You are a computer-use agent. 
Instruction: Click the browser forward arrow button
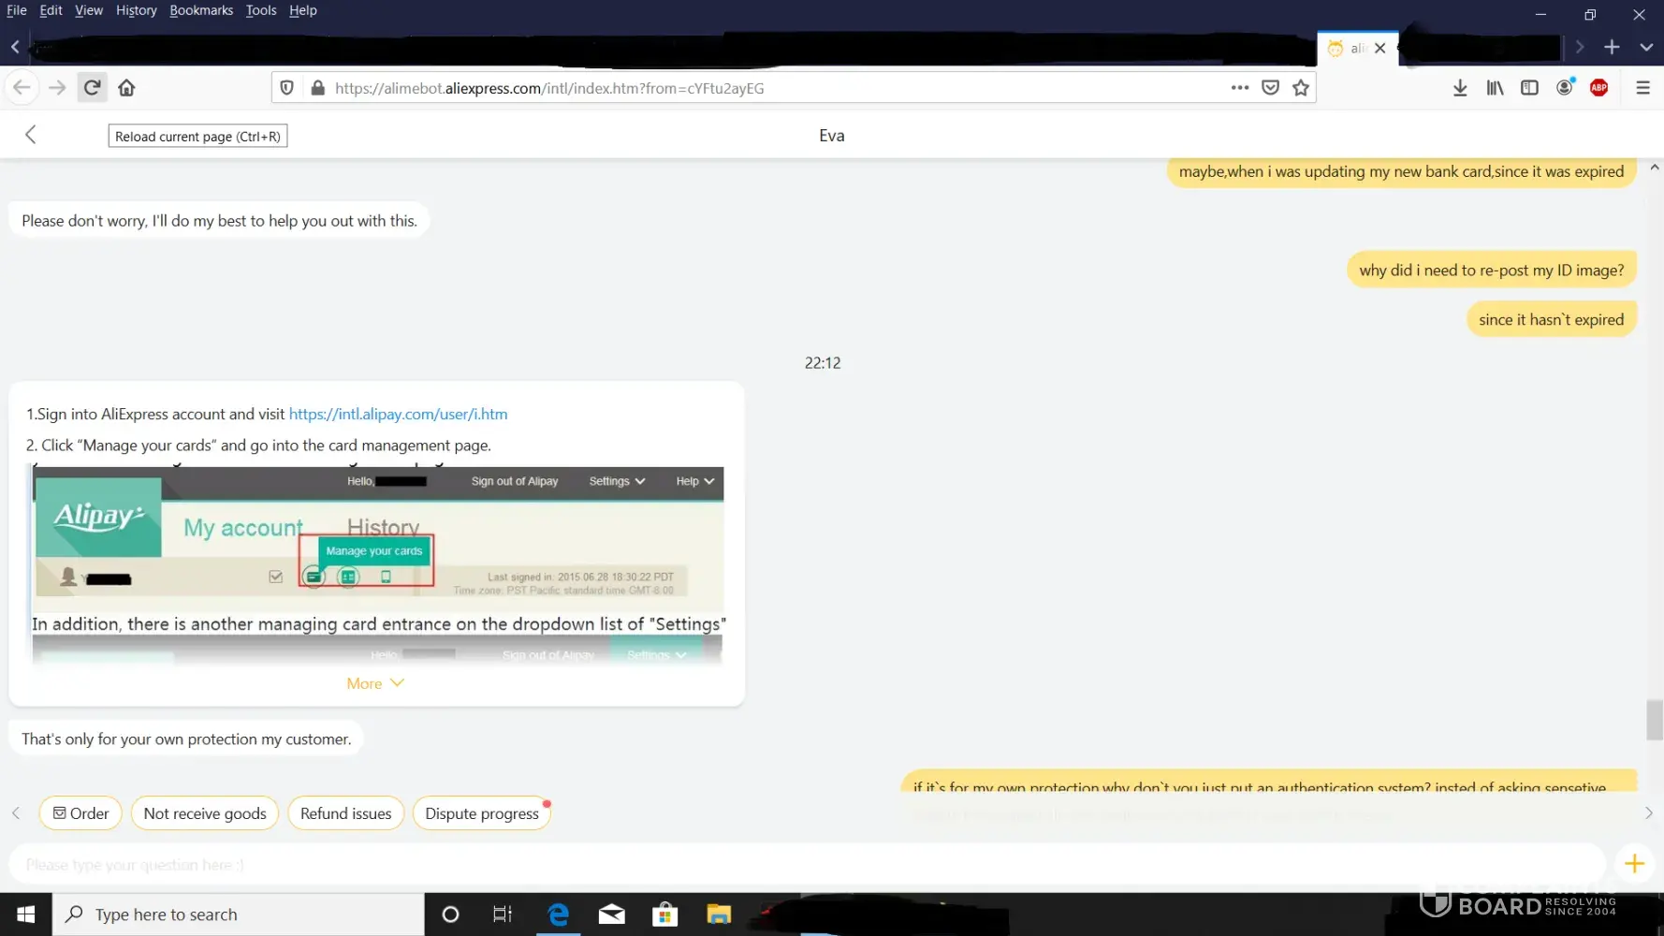(x=57, y=88)
